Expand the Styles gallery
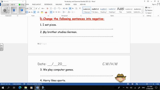Screen dimensions: 160x90 tap(142, 12)
